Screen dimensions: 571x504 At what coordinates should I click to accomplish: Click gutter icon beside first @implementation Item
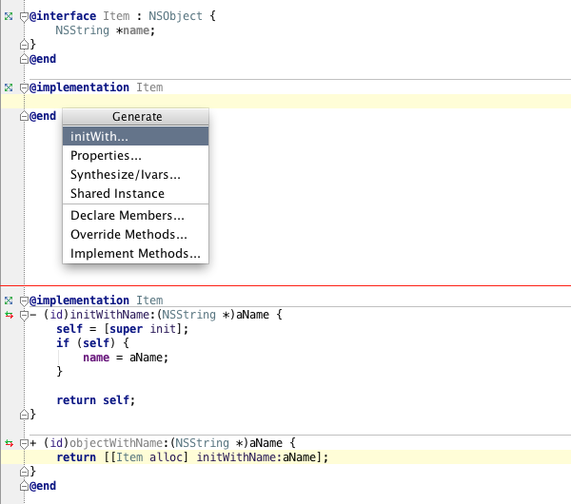[9, 87]
